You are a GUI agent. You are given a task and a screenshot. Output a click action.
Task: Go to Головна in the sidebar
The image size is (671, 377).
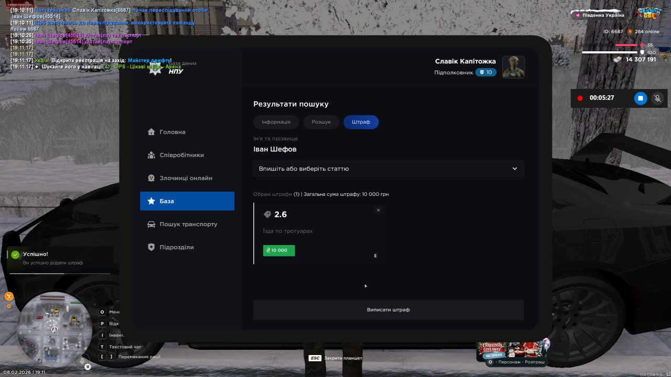coord(187,132)
